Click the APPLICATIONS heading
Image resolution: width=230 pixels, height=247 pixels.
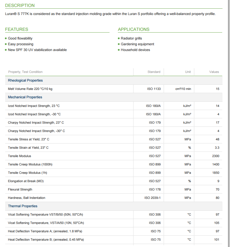pyautogui.click(x=133, y=29)
